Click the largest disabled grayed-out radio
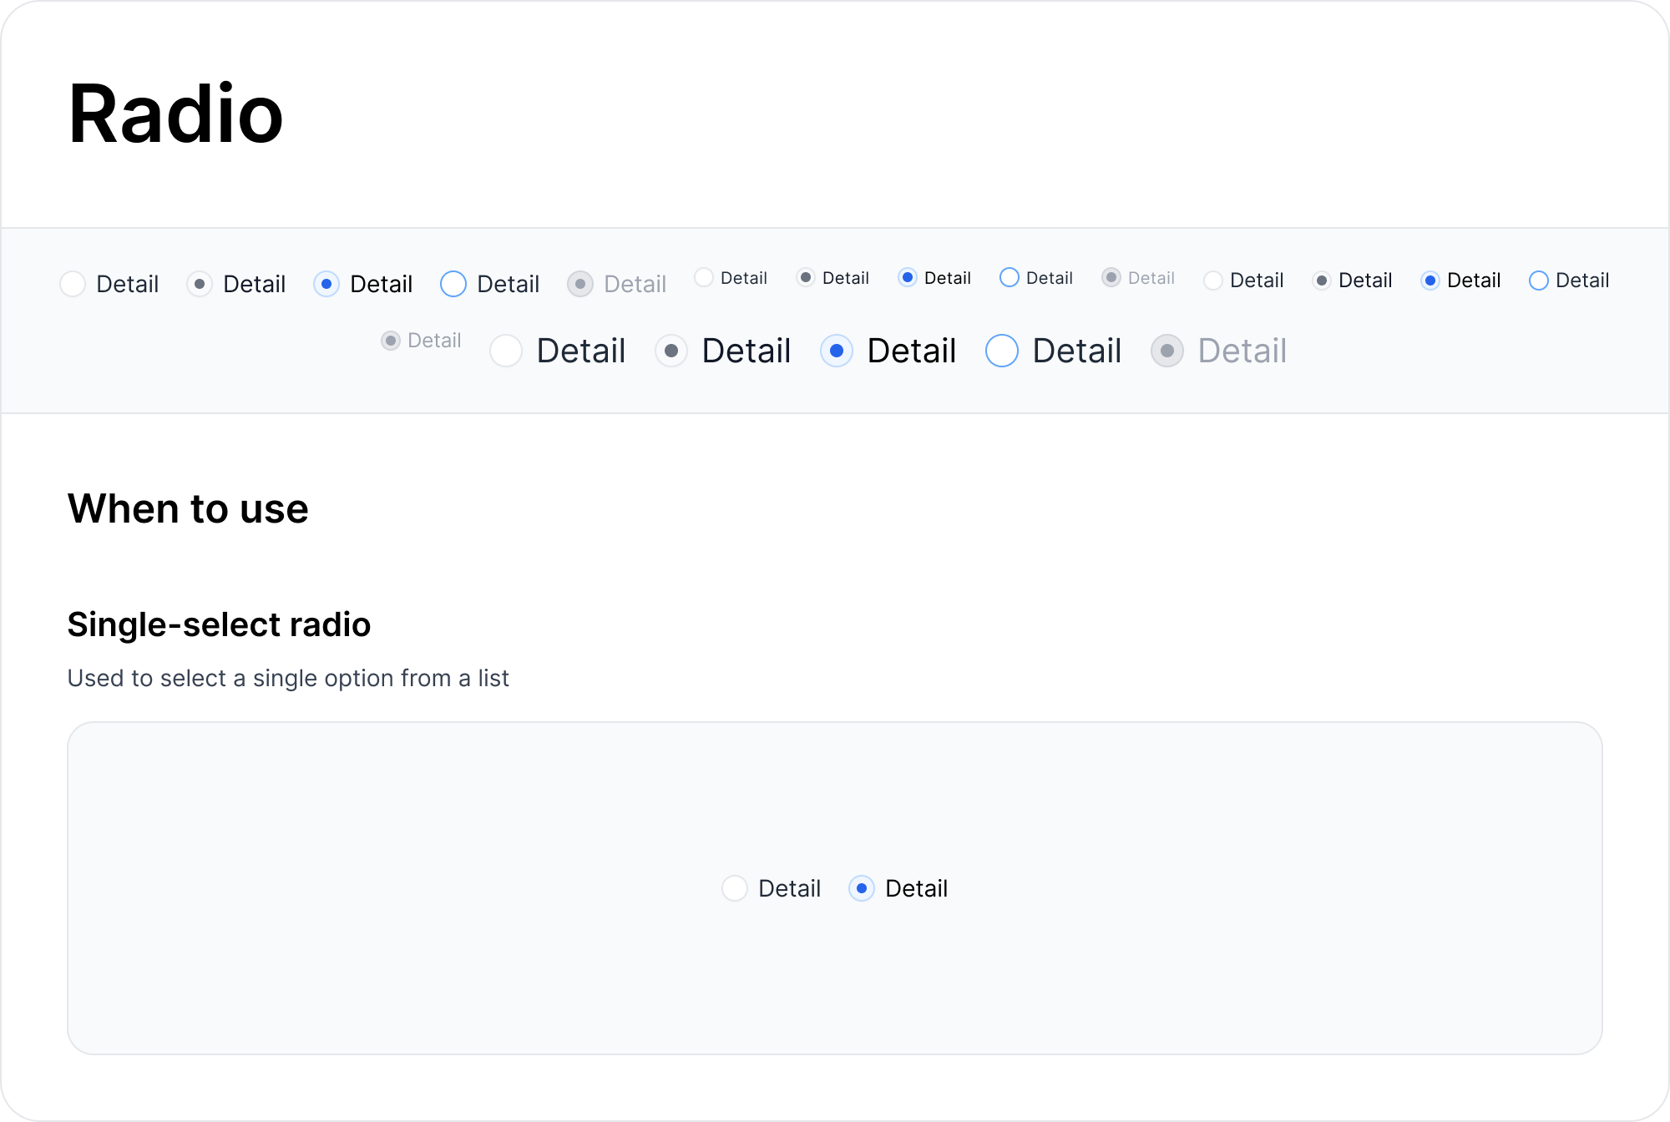Viewport: 1670px width, 1122px height. pos(1167,351)
